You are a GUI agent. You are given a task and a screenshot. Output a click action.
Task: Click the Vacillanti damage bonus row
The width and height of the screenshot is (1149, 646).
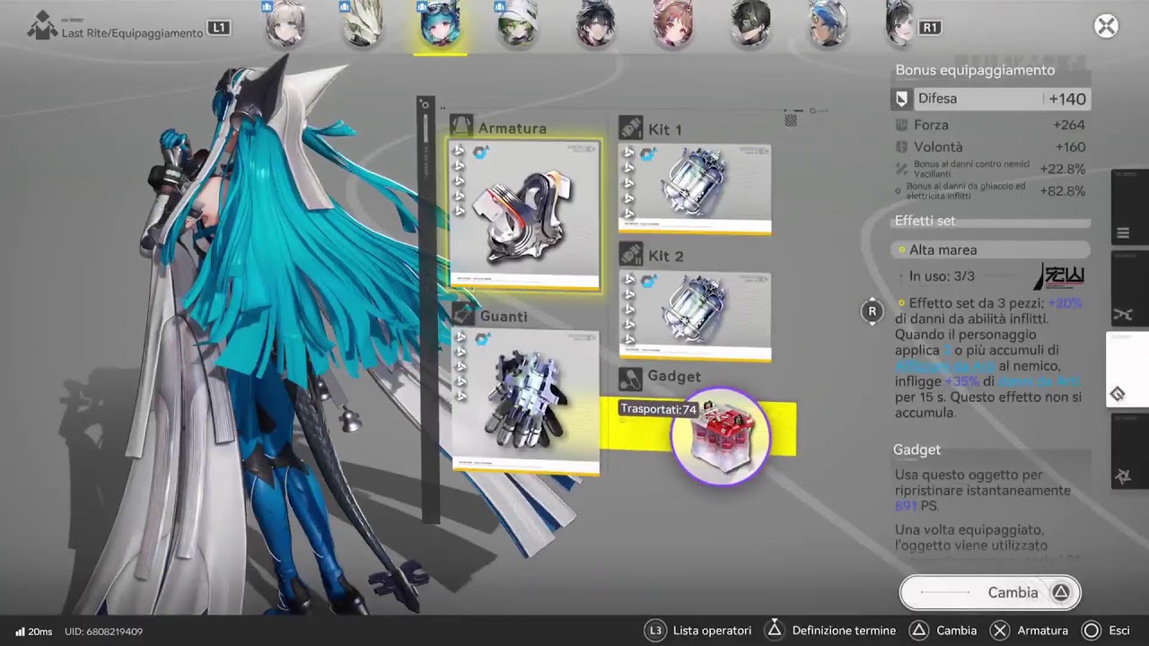coord(992,169)
